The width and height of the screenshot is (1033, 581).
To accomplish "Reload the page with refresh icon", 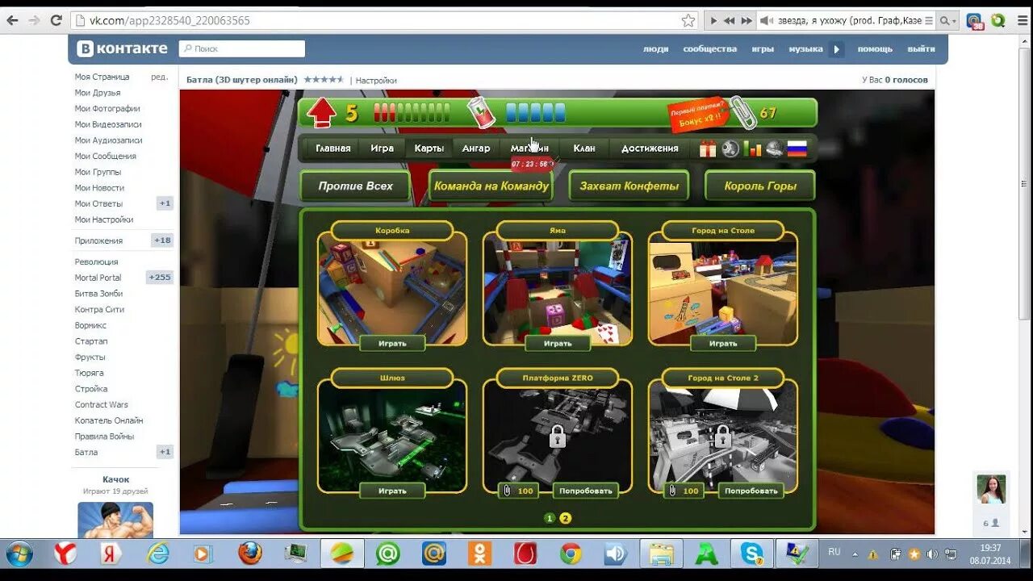I will tap(56, 20).
